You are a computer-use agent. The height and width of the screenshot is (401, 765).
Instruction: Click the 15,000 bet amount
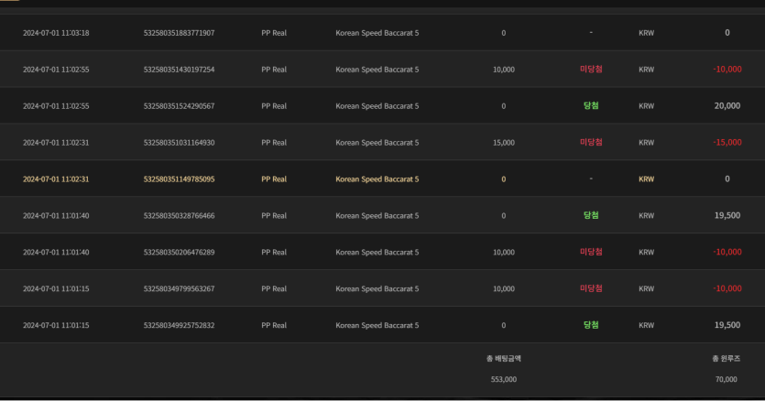[x=504, y=143]
